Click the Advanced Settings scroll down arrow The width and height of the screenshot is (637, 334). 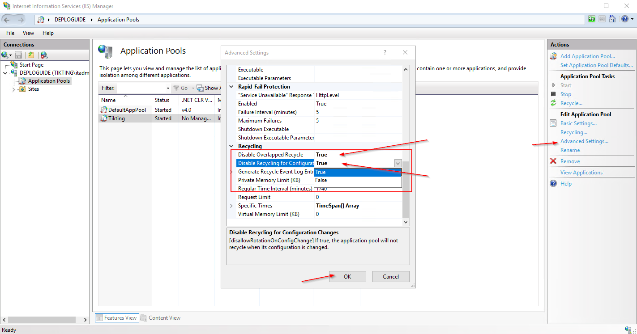[x=406, y=222]
